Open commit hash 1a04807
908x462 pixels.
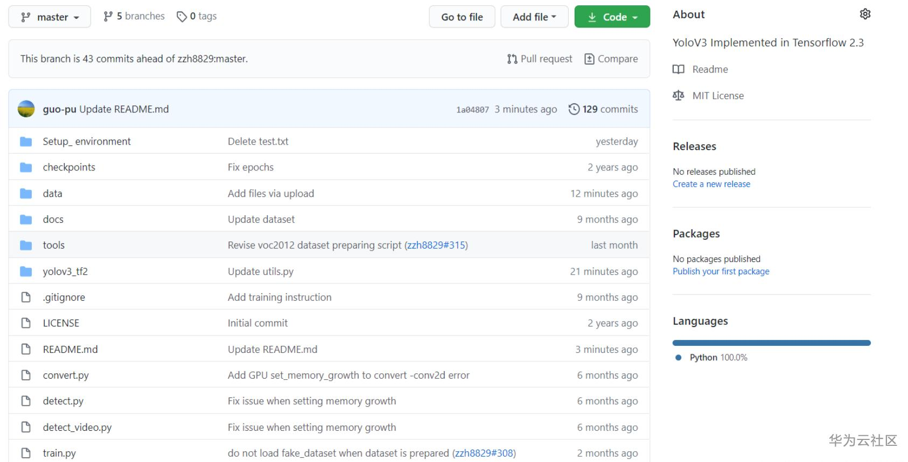[x=472, y=110]
